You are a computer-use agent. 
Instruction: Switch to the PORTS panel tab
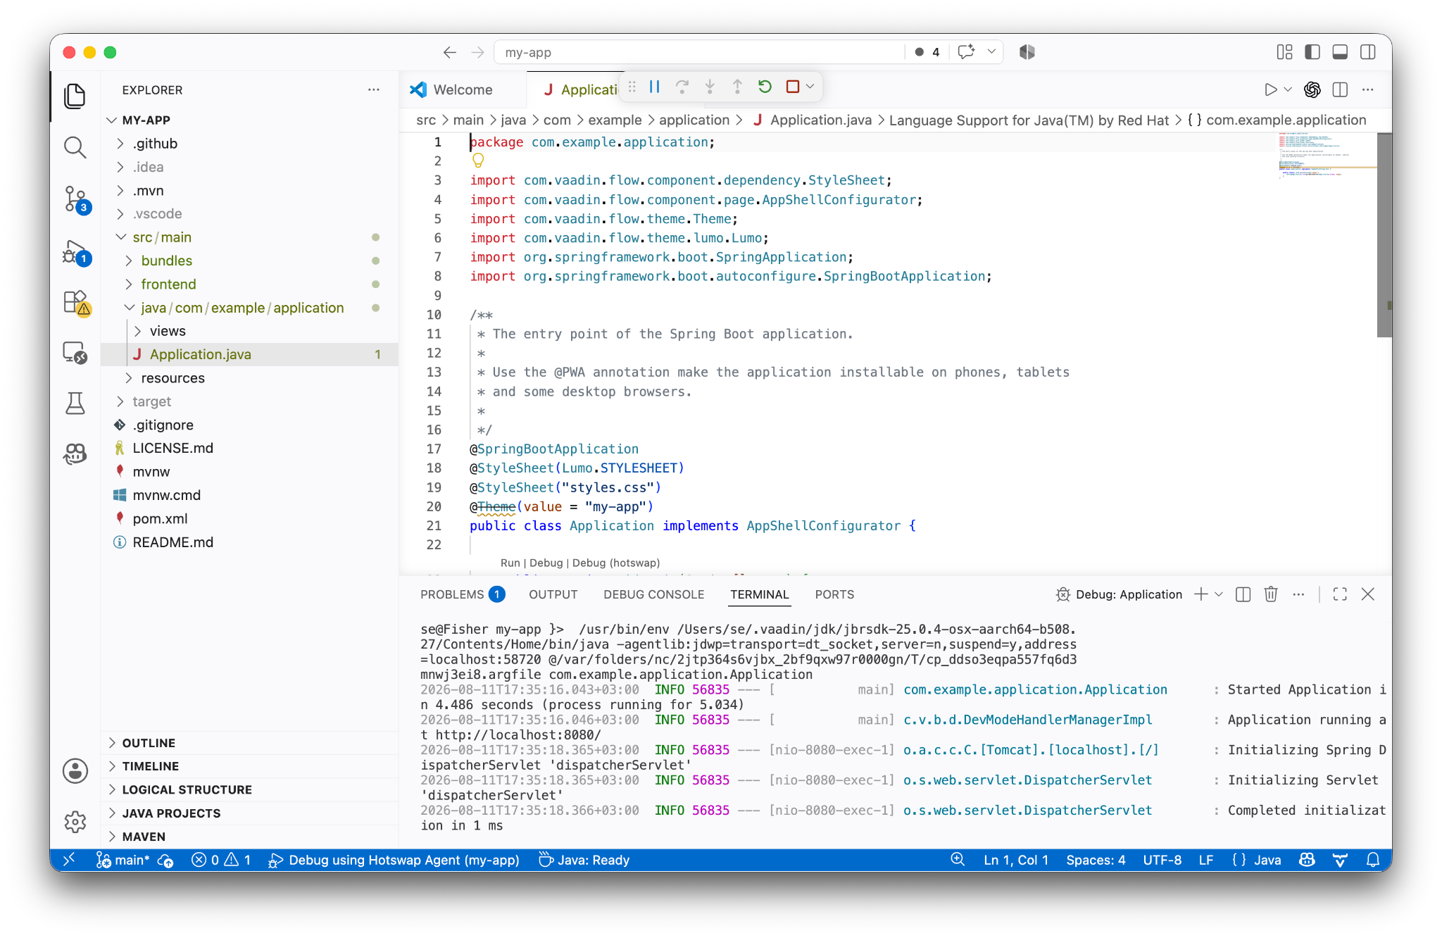[x=834, y=594]
